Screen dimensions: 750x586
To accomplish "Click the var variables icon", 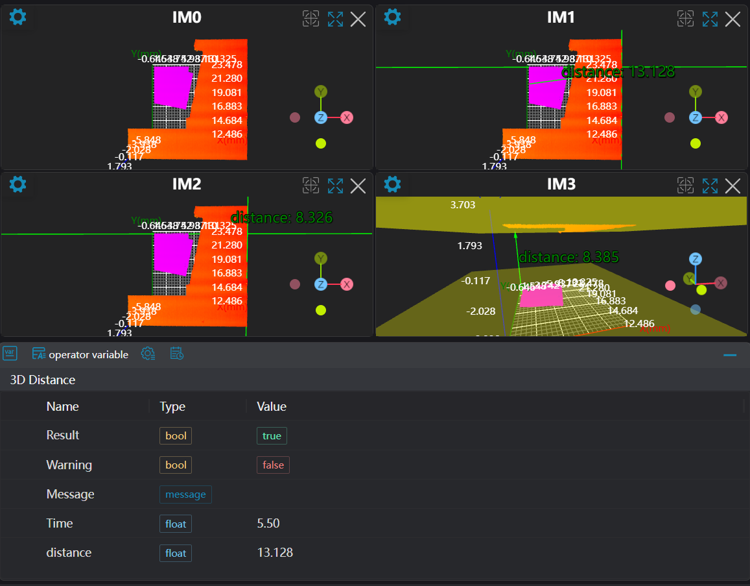I will [10, 354].
